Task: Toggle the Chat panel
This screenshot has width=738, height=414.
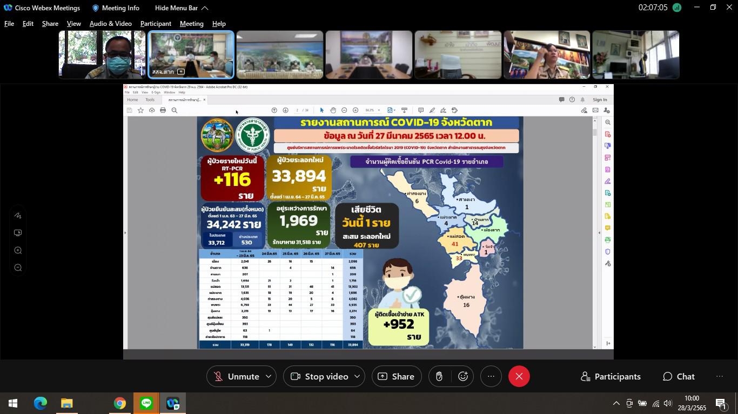Action: 679,376
